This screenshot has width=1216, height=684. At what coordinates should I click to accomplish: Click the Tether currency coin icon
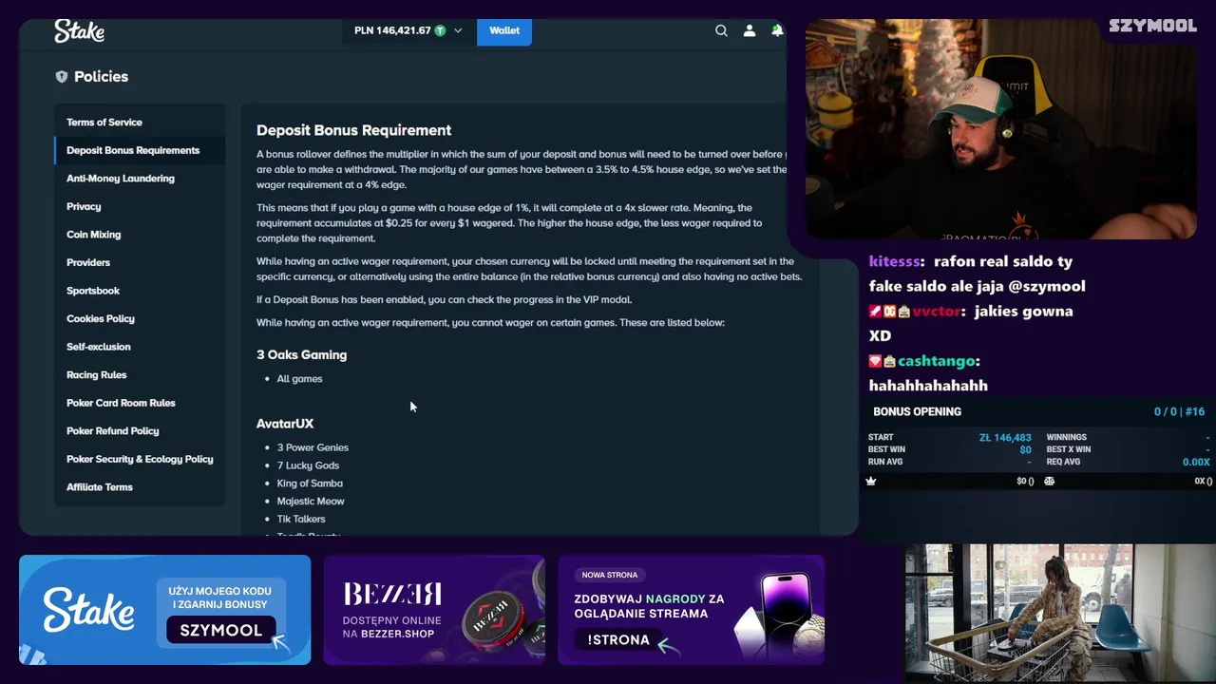pyautogui.click(x=440, y=30)
